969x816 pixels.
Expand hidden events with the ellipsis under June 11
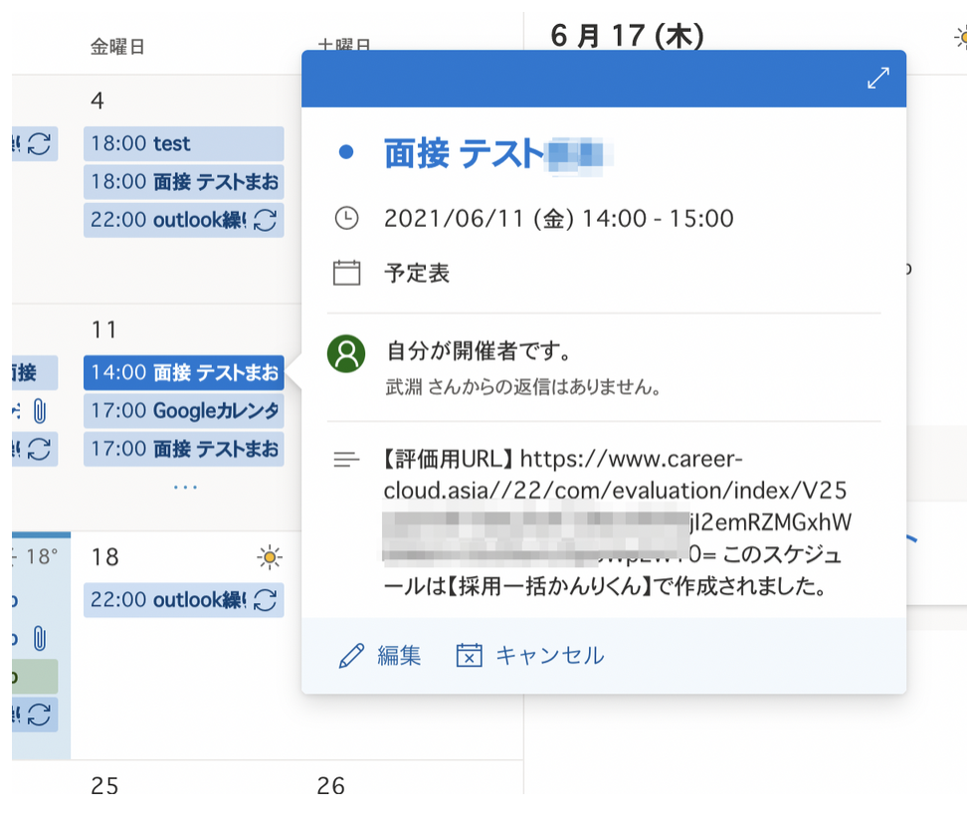point(184,486)
